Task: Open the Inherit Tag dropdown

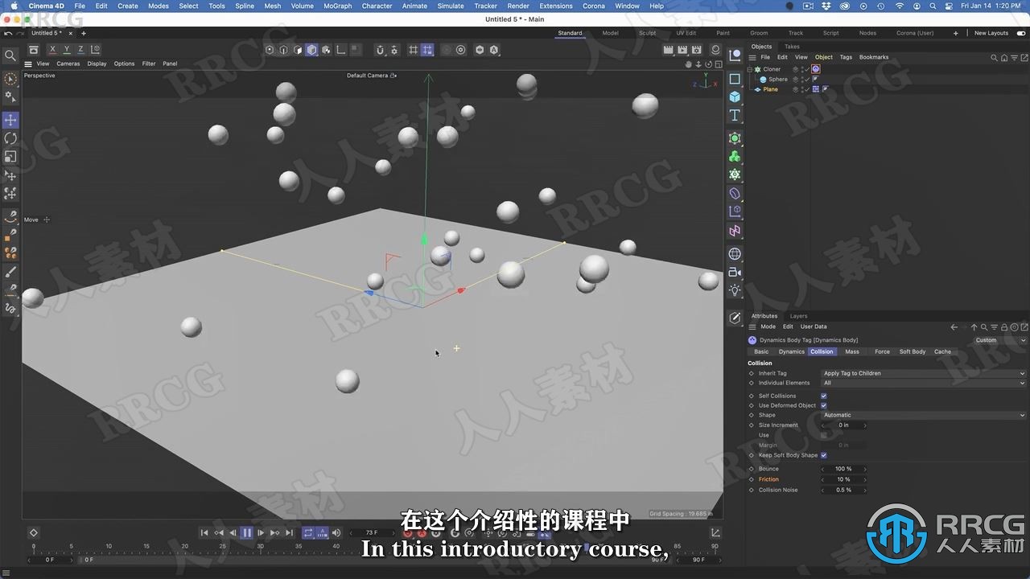Action: coord(924,373)
